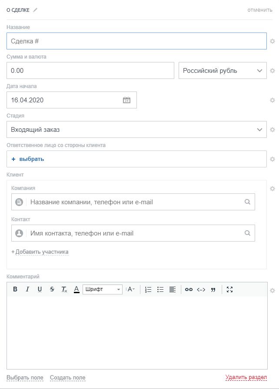Apply strikethrough formatting in editor
This screenshot has width=279, height=389.
pos(52,290)
